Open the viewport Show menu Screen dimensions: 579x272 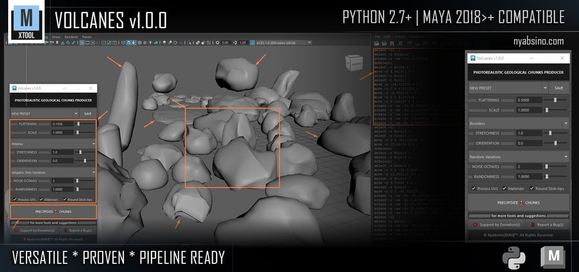[x=56, y=37]
